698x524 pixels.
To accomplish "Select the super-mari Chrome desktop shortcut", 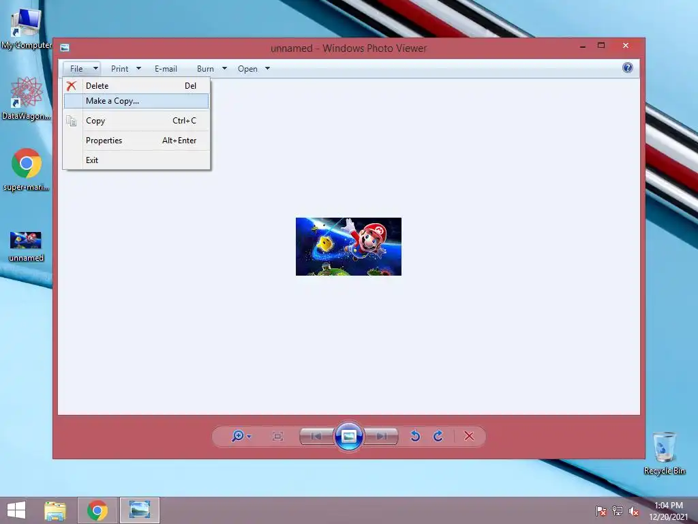I will click(x=27, y=170).
